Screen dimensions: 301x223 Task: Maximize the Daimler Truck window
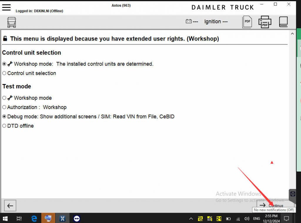pyautogui.click(x=275, y=4)
